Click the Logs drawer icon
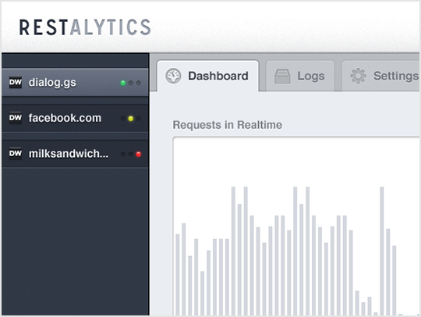Viewport: 421px width, 317px height. [282, 76]
